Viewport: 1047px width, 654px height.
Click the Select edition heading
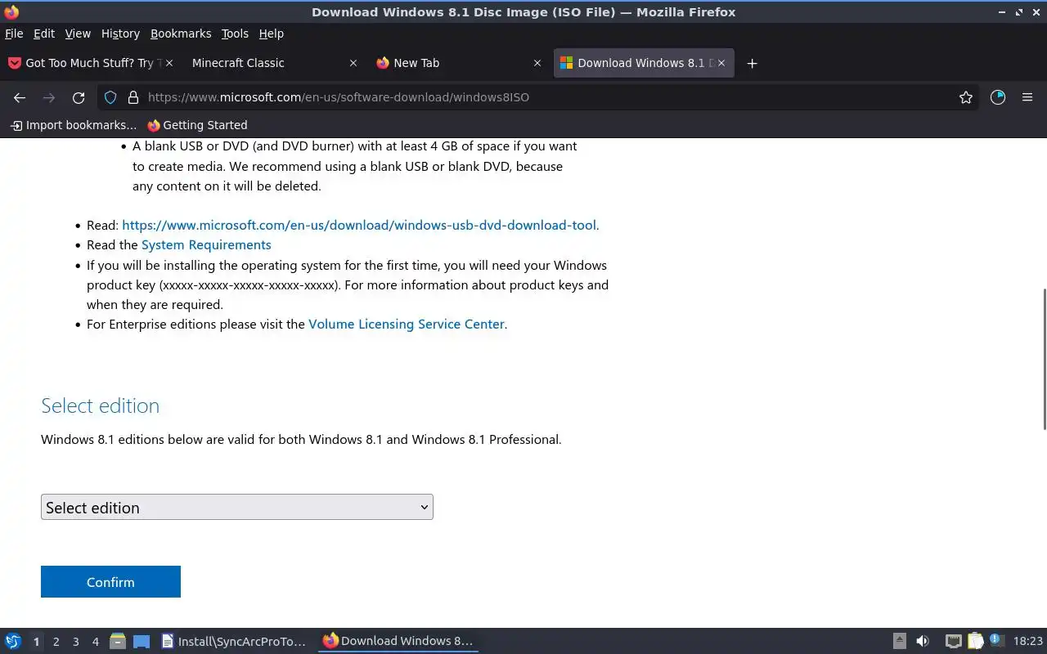pos(100,405)
